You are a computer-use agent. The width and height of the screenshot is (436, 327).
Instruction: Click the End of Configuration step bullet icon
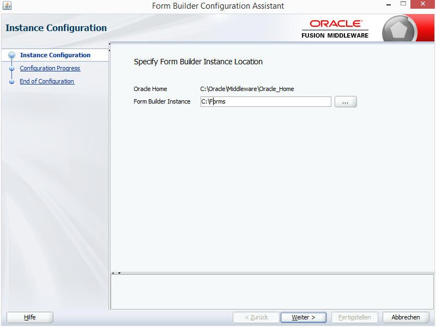click(11, 82)
